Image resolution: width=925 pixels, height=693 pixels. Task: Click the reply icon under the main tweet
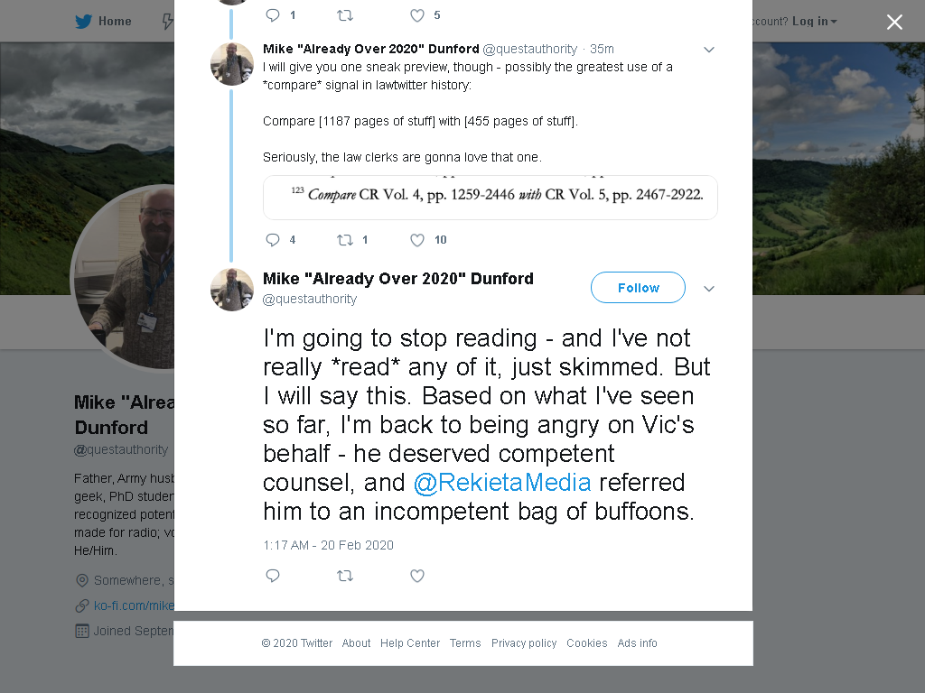[273, 575]
